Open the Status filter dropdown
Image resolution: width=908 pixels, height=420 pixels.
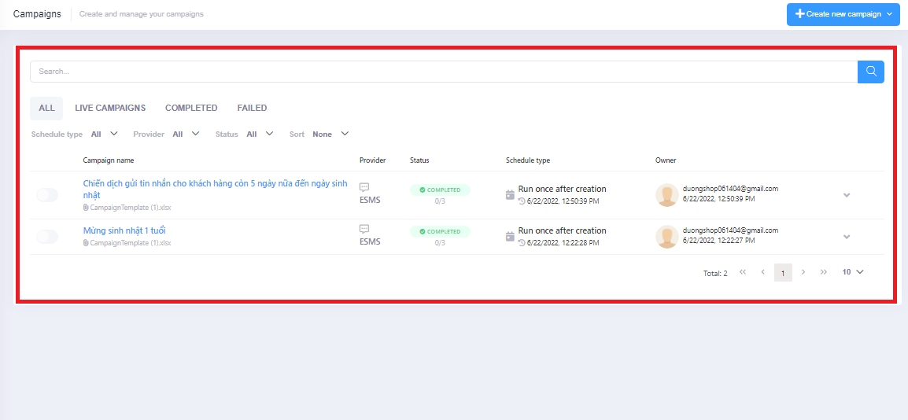coord(260,134)
